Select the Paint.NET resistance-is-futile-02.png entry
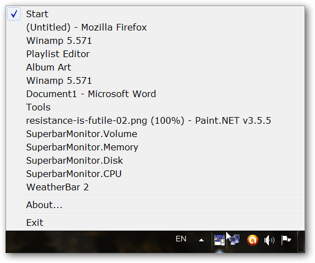The width and height of the screenshot is (315, 263). 155,120
